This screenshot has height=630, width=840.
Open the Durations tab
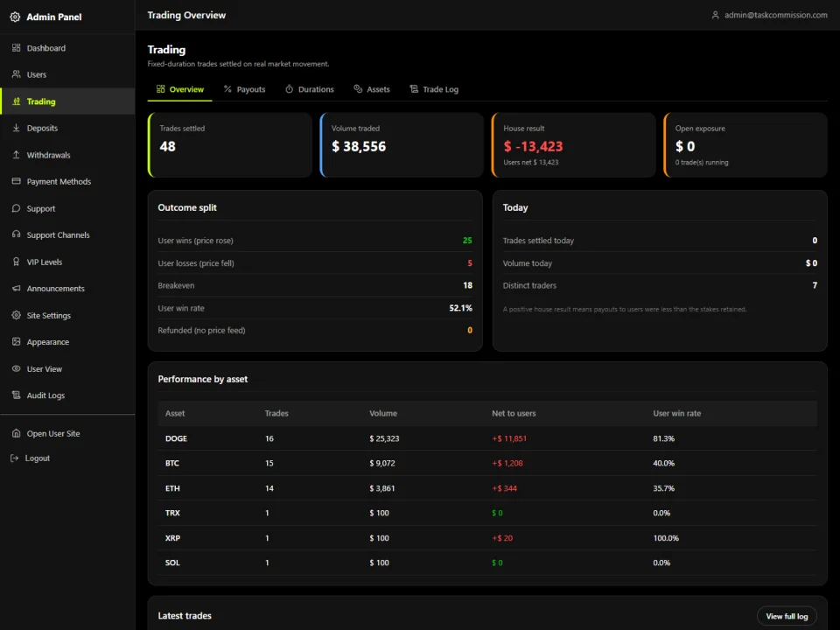pyautogui.click(x=310, y=89)
